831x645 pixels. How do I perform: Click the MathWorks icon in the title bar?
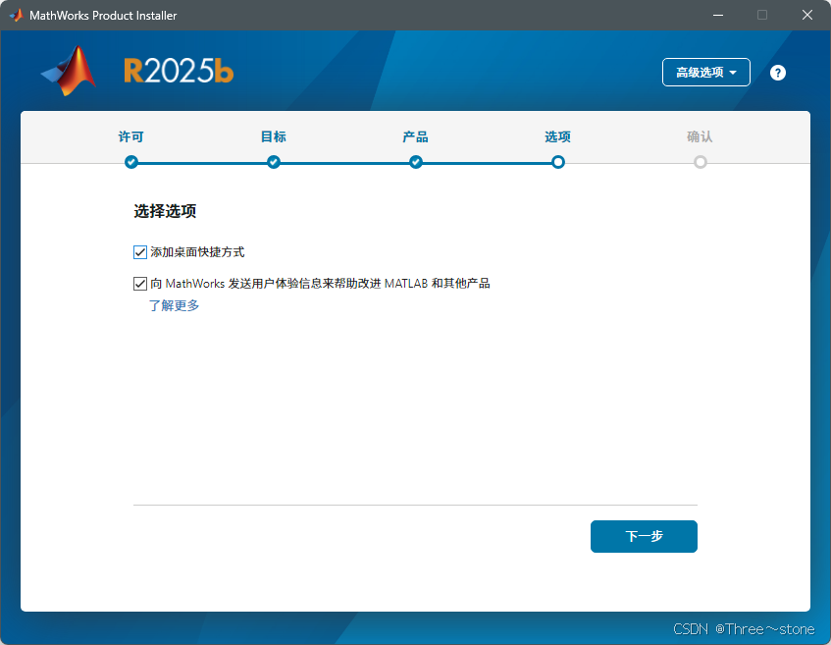pyautogui.click(x=16, y=15)
